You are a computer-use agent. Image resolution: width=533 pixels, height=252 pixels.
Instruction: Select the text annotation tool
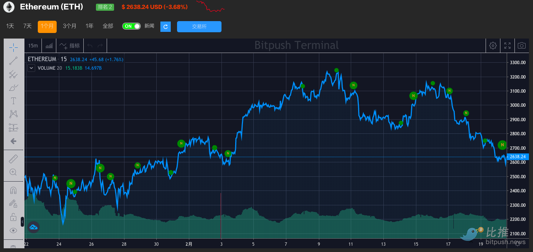13,100
